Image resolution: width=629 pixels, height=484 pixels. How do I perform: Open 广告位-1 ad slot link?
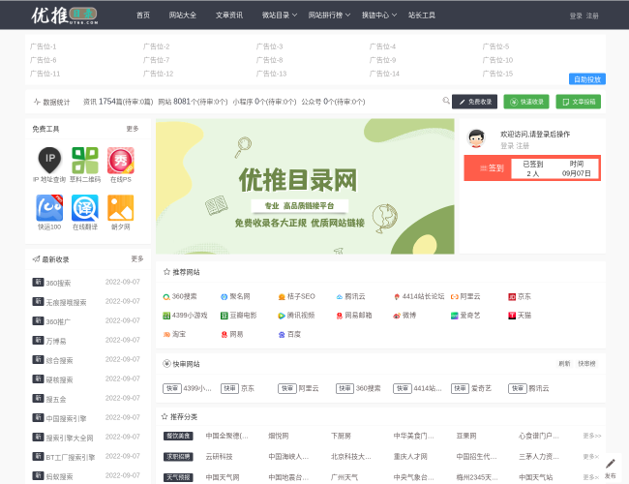click(43, 46)
